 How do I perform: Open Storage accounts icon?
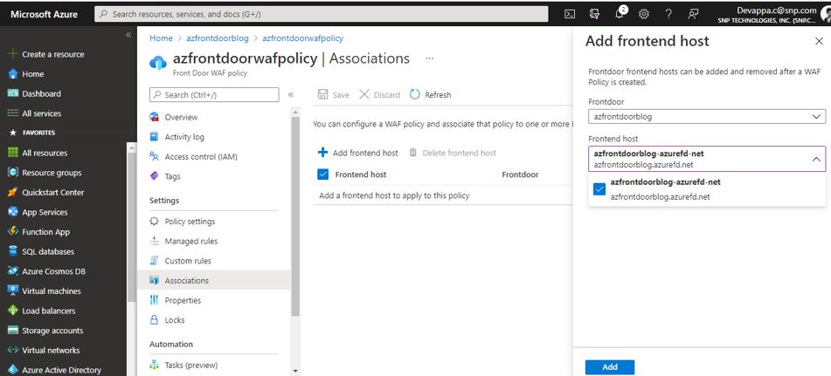point(13,330)
